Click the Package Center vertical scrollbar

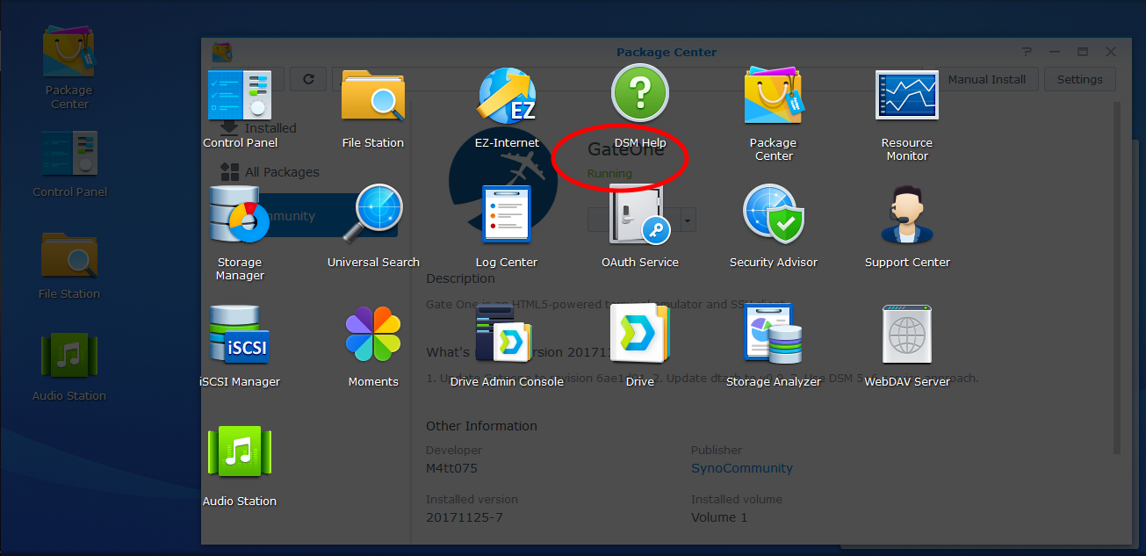point(1117,278)
